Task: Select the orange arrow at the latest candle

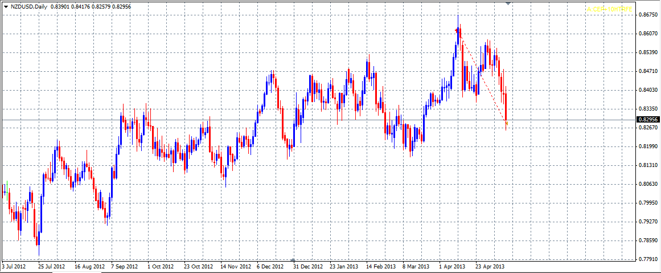Action: 507,122
